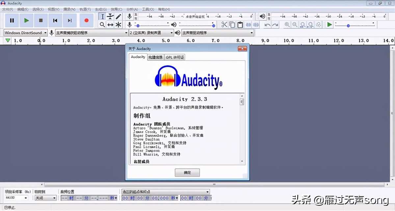This screenshot has width=395, height=211.
Task: Open the first menu (File) in menu bar
Action: coord(7,9)
